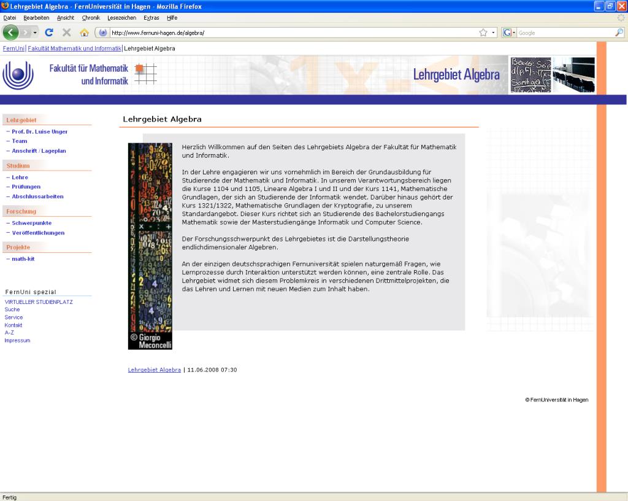The image size is (628, 501).
Task: Open the Abschlussarbeiten link
Action: pos(37,196)
